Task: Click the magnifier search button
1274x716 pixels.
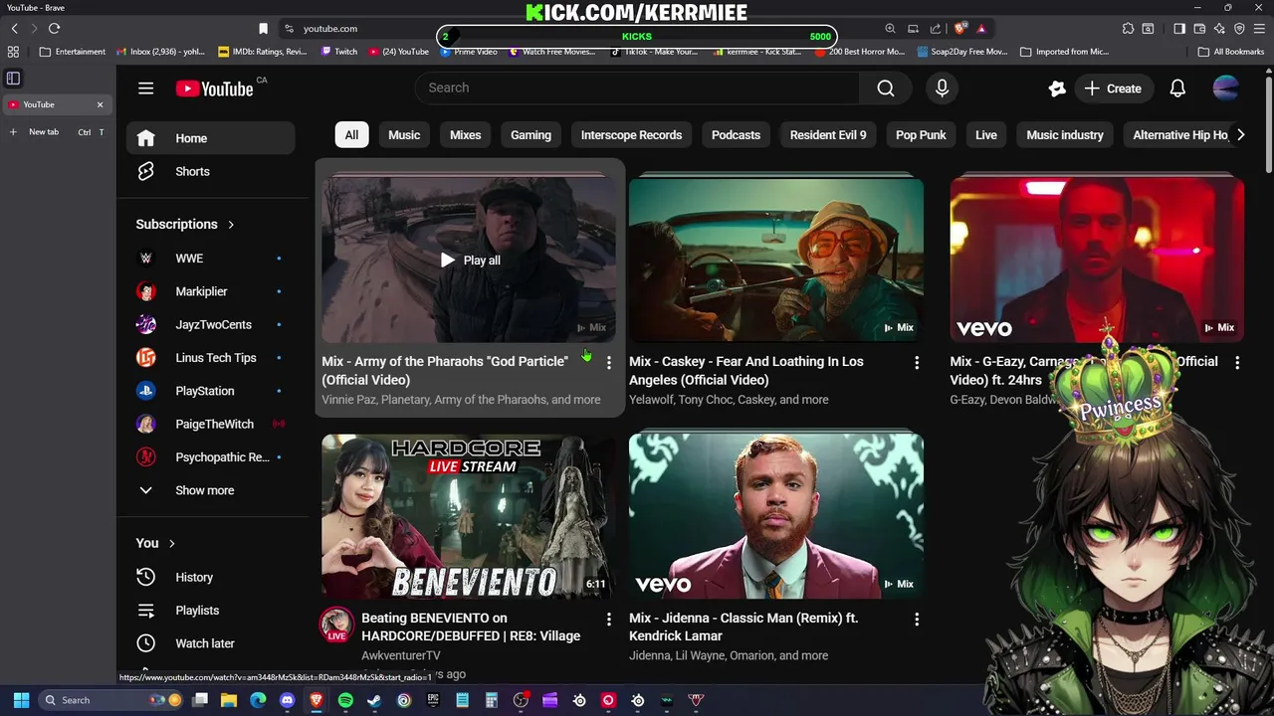Action: tap(885, 88)
